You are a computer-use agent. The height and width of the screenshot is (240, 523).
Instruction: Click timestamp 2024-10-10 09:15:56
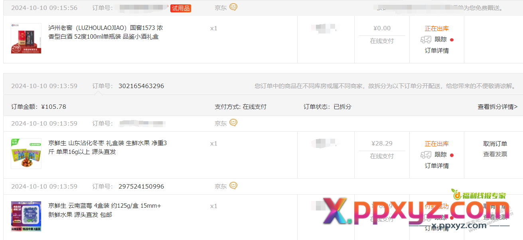point(44,8)
